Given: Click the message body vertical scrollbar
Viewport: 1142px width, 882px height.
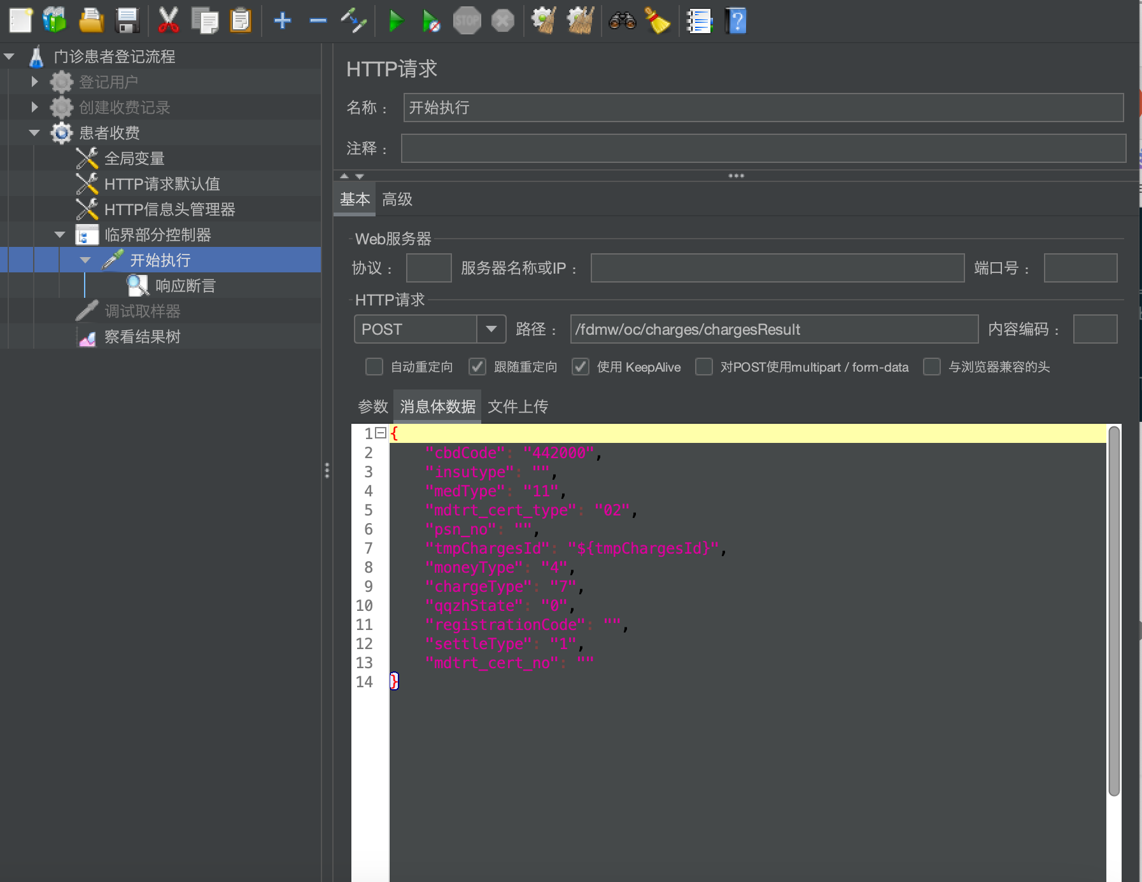Looking at the screenshot, I should click(x=1113, y=611).
